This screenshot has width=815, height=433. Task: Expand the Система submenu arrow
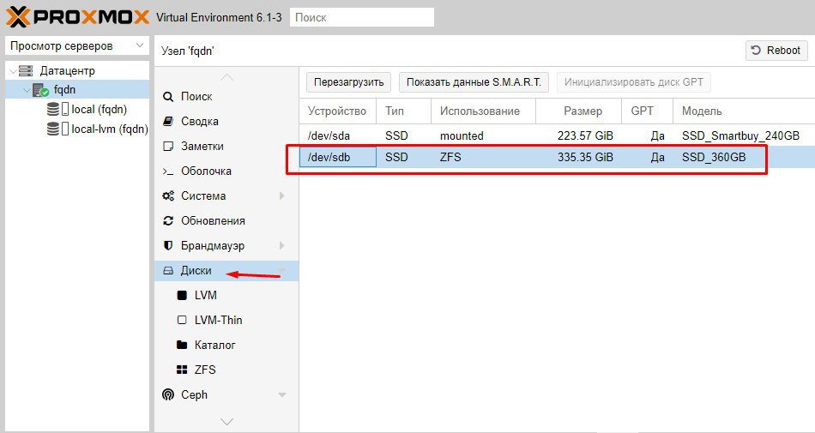pos(281,196)
